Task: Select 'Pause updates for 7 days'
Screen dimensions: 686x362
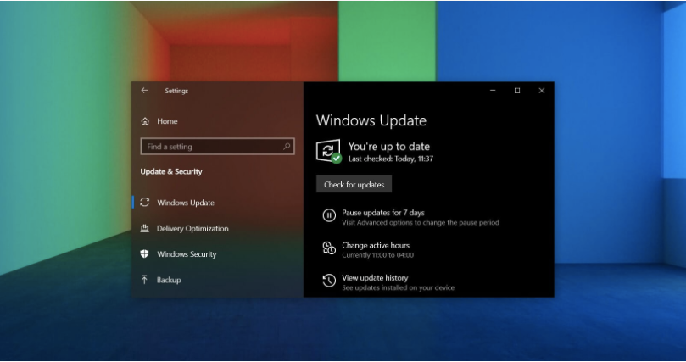Action: [x=383, y=213]
